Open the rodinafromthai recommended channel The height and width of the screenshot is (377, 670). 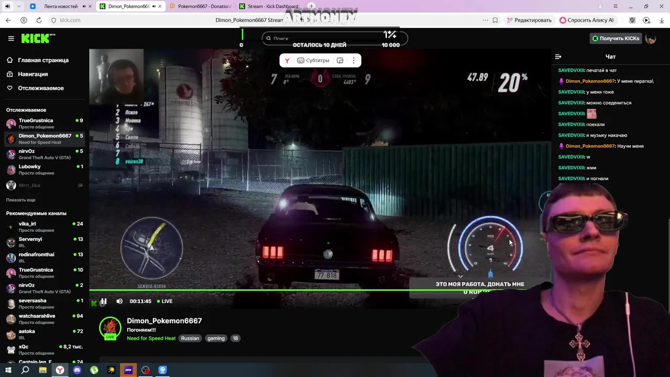click(x=44, y=258)
